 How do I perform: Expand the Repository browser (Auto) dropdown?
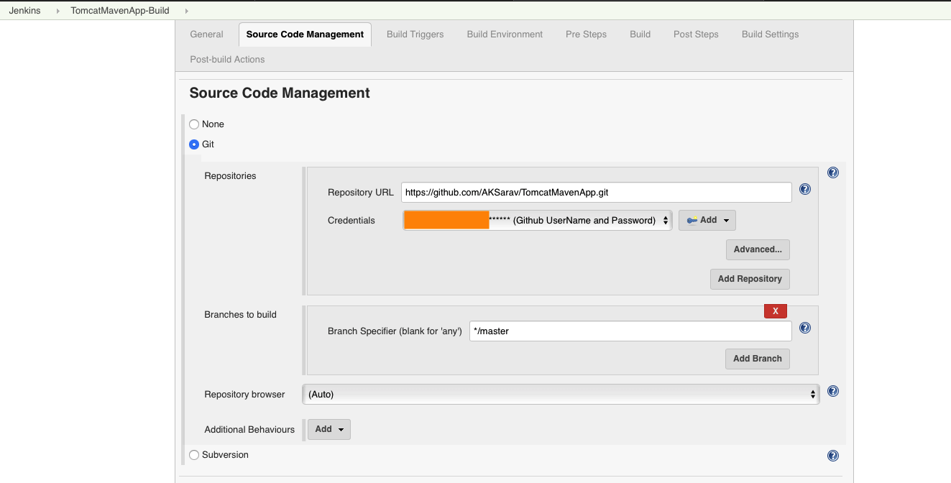(x=561, y=394)
